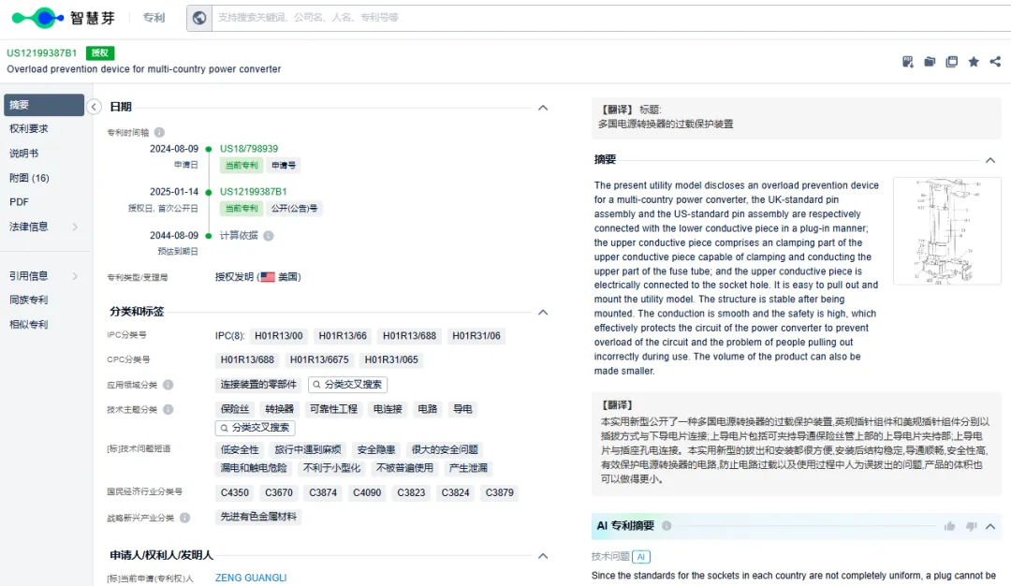Click the 申请号 tag
The width and height of the screenshot is (1011, 586).
coord(283,165)
